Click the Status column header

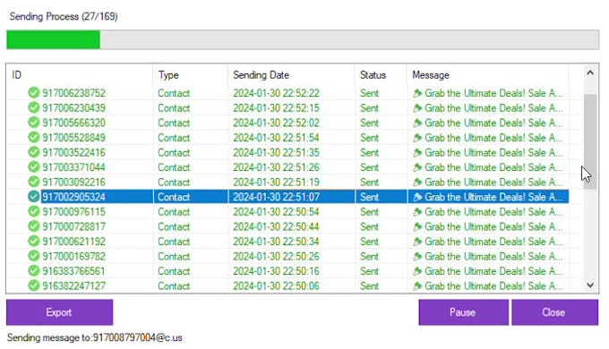[x=381, y=75]
